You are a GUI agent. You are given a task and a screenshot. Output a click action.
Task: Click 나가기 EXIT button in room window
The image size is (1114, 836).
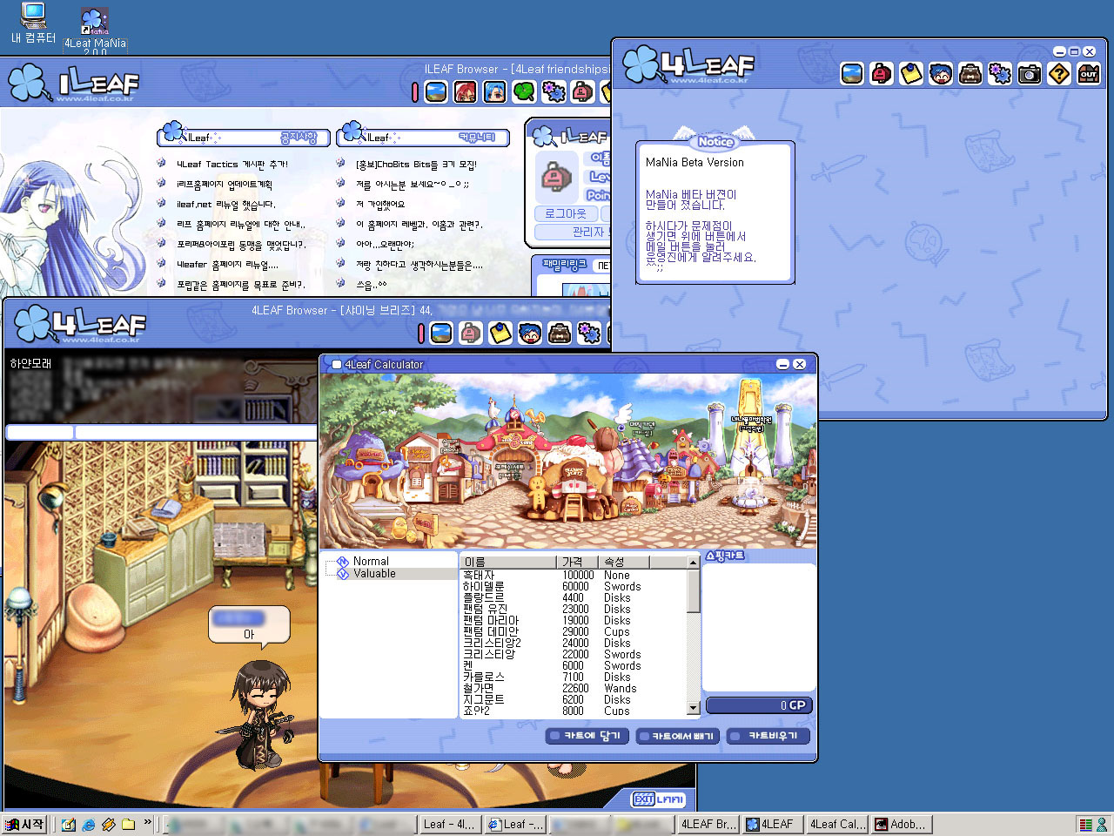(x=659, y=799)
